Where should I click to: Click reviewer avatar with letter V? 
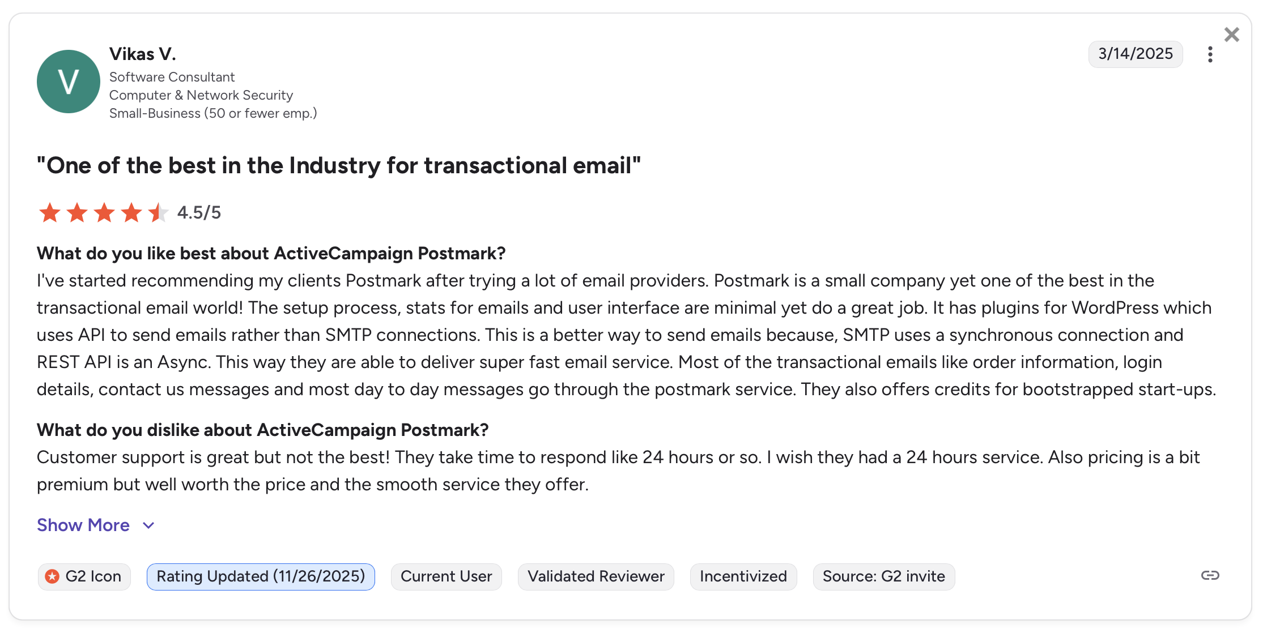(x=69, y=82)
